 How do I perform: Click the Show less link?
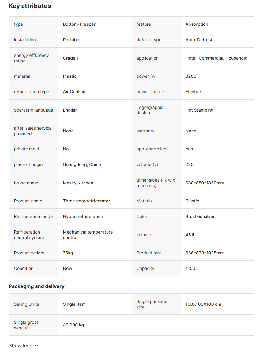click(x=20, y=345)
